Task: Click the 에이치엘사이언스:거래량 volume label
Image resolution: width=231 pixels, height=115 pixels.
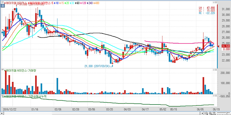Action: 20,71
